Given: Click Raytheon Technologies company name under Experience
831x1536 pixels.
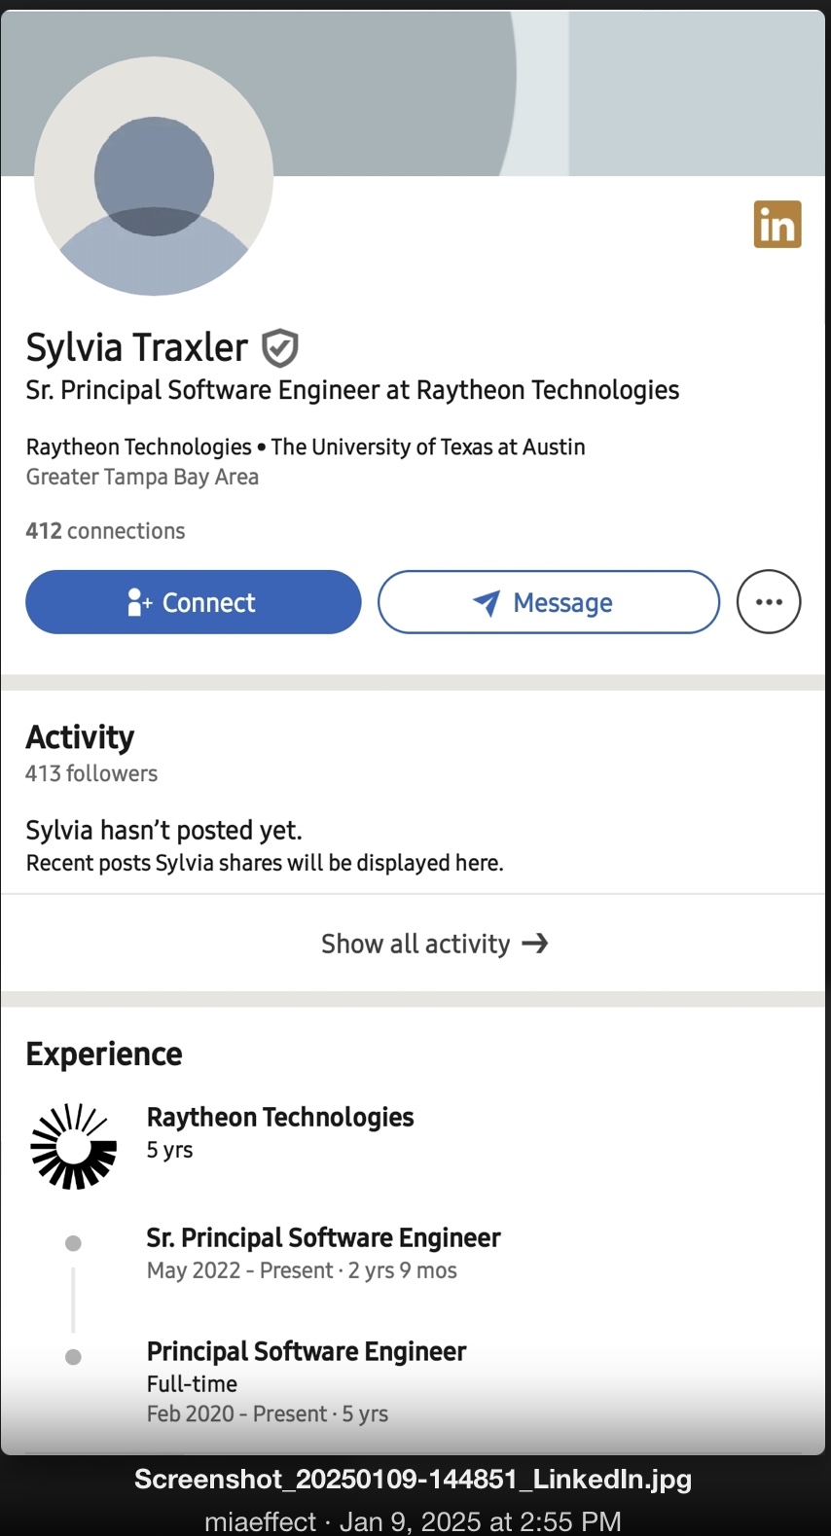Looking at the screenshot, I should pyautogui.click(x=280, y=1118).
